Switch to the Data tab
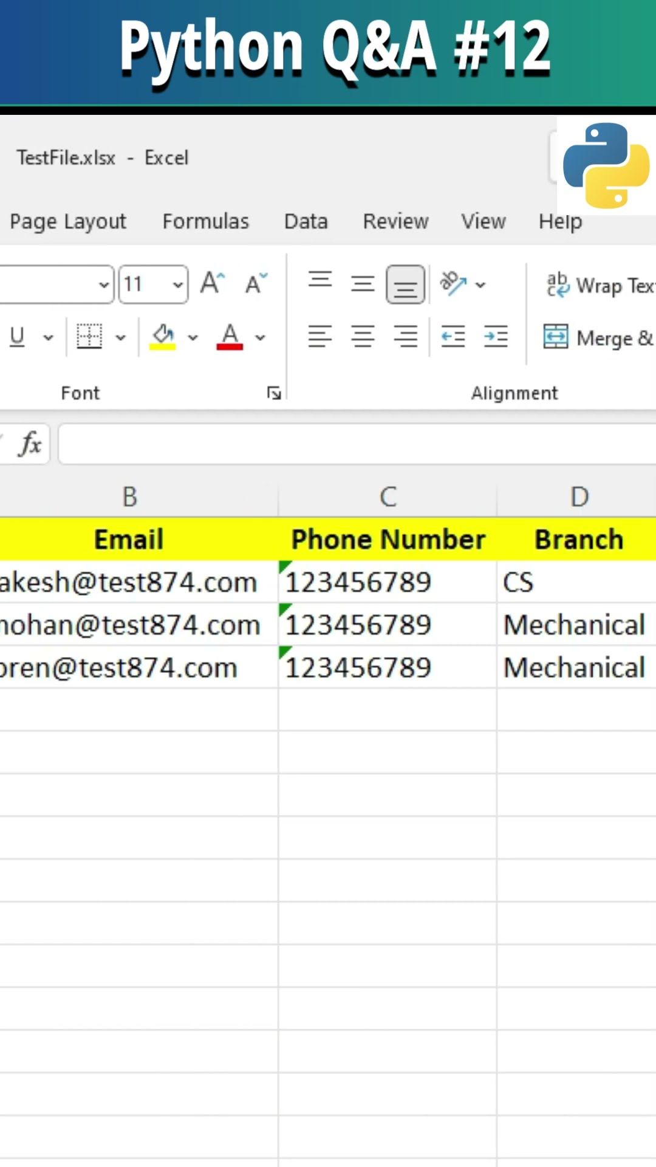The width and height of the screenshot is (656, 1167). (x=306, y=221)
